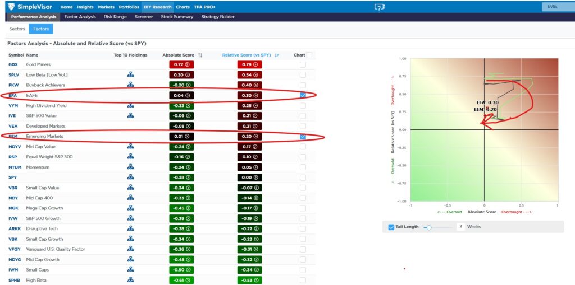Screen dimensions: 575x285
Task: Adjust the Tail Length slider handle
Action: [429, 227]
